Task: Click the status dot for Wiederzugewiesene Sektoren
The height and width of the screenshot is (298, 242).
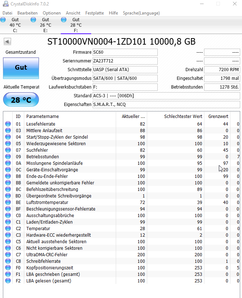Action: tap(8, 143)
